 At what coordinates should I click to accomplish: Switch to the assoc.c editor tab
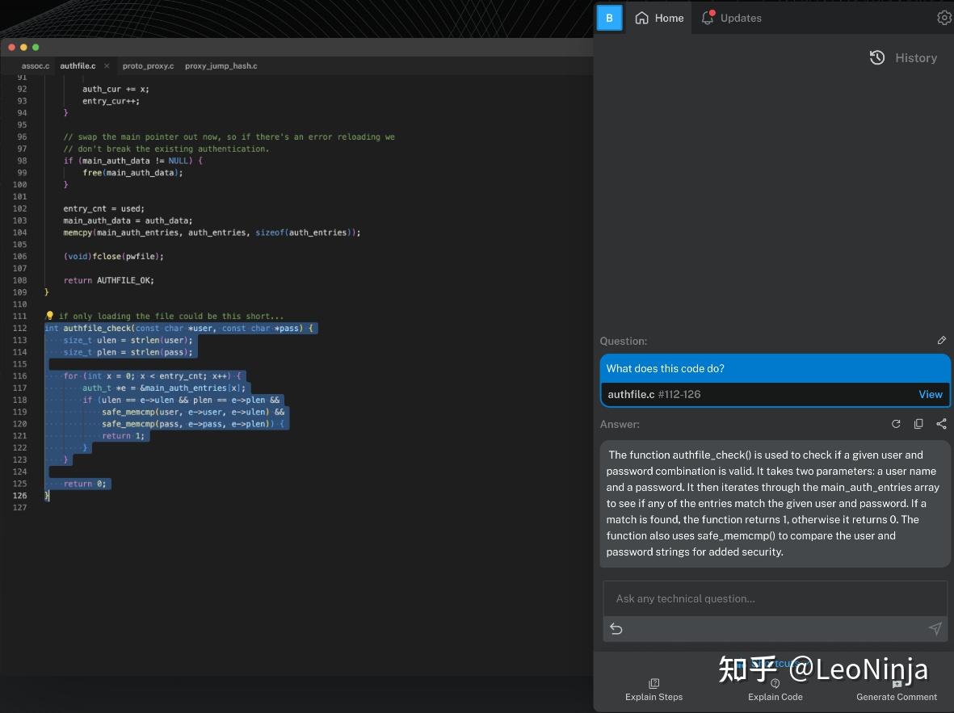click(x=36, y=65)
